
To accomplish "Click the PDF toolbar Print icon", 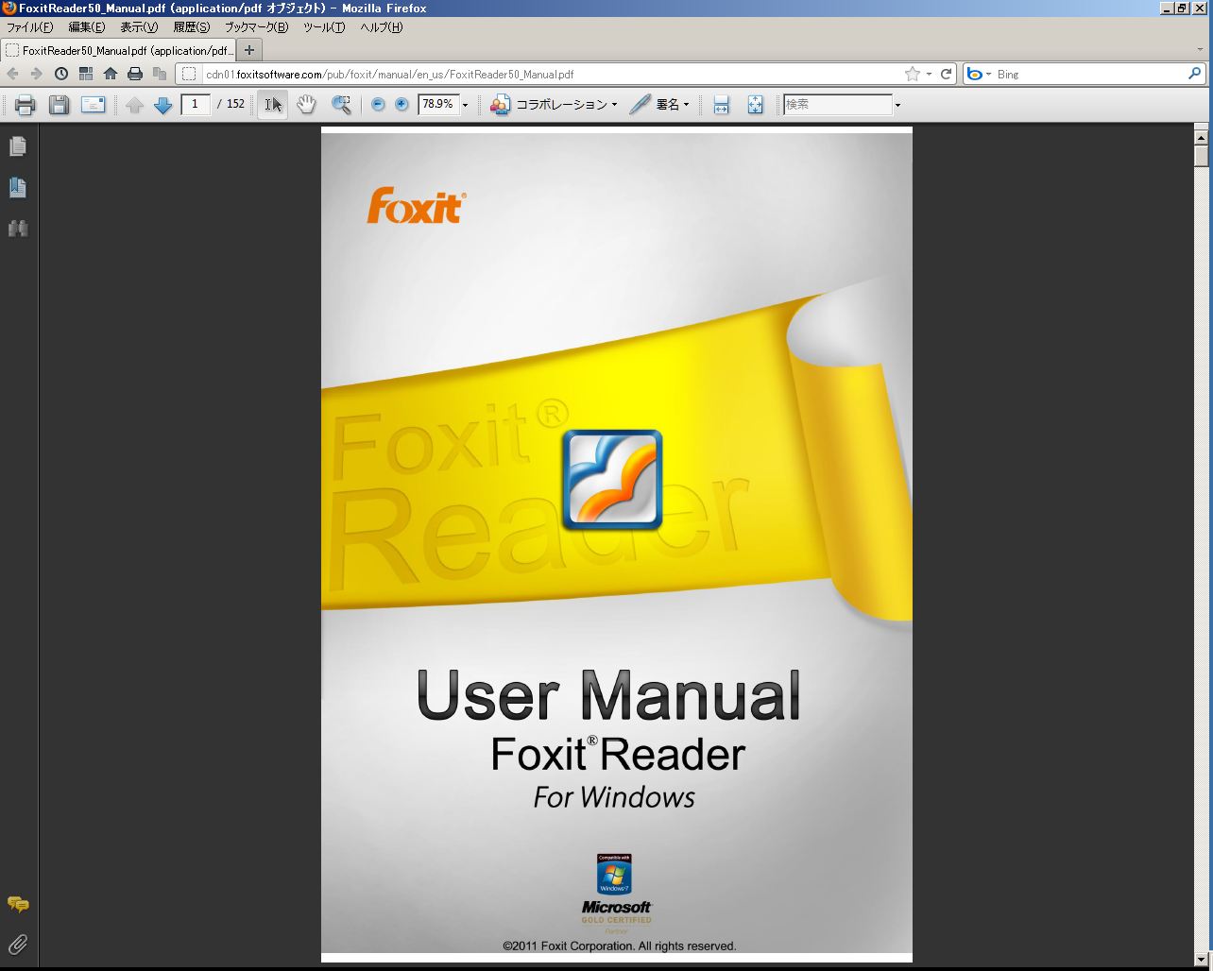I will 25,105.
